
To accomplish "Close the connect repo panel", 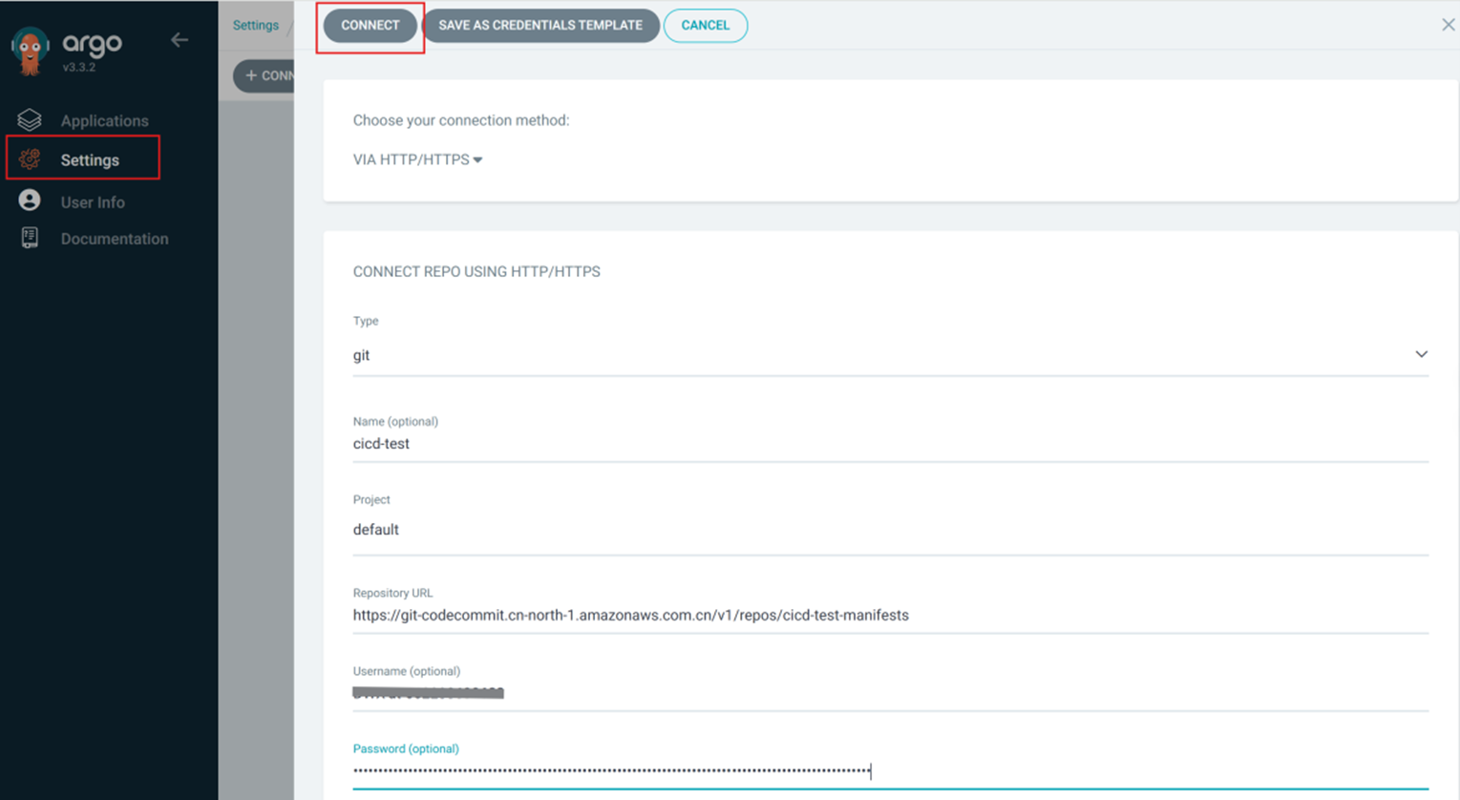I will click(1448, 25).
